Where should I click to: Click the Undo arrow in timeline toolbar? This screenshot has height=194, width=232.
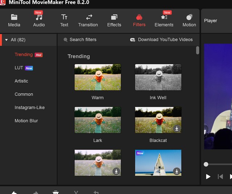coord(14,193)
